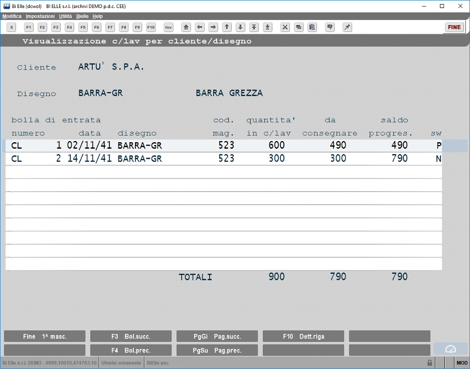Click the left arrow toolbar icon

click(200, 27)
